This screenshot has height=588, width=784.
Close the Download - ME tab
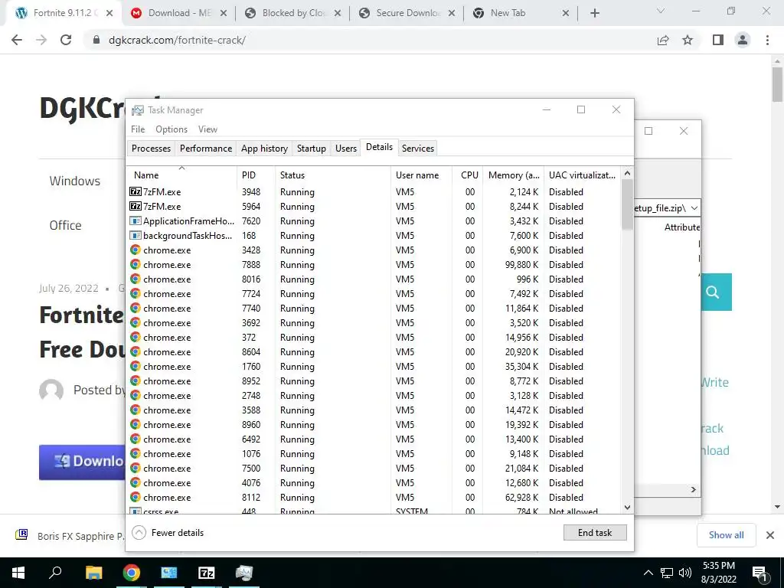tap(224, 14)
